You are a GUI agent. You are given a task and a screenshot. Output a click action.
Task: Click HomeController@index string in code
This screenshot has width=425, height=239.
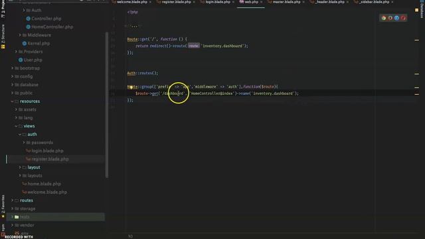(212, 94)
